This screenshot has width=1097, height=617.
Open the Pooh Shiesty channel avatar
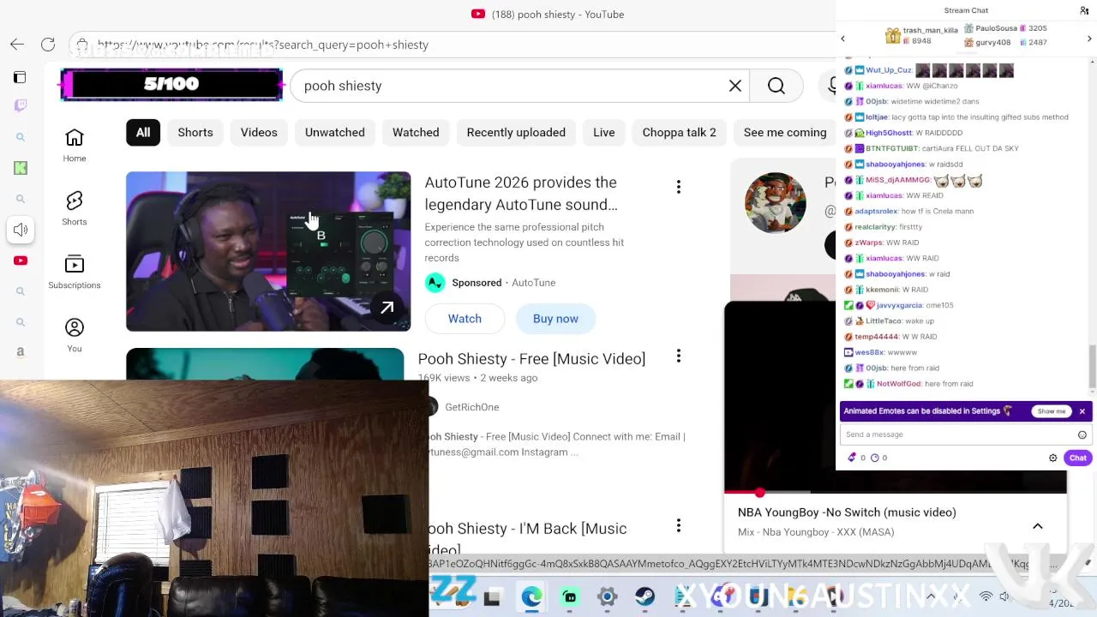(776, 203)
